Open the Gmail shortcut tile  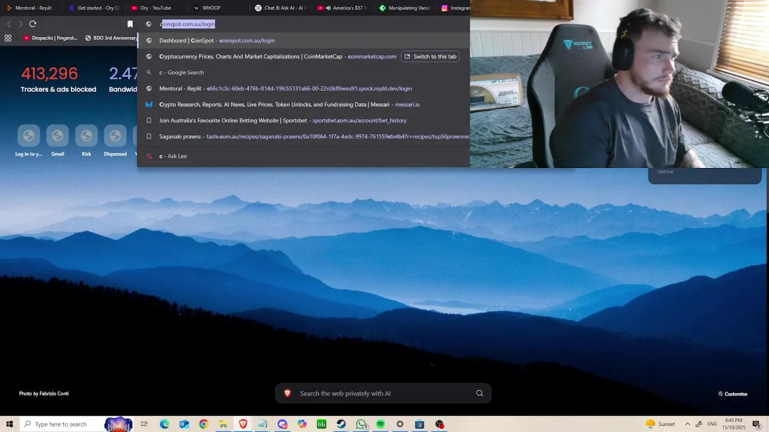tap(58, 141)
